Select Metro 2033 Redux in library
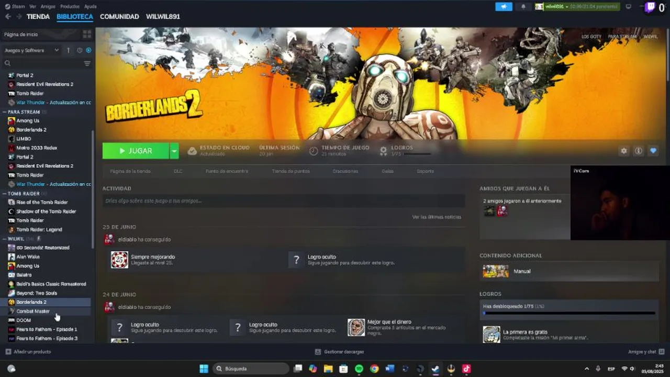Viewport: 670px width, 377px height. 37,148
